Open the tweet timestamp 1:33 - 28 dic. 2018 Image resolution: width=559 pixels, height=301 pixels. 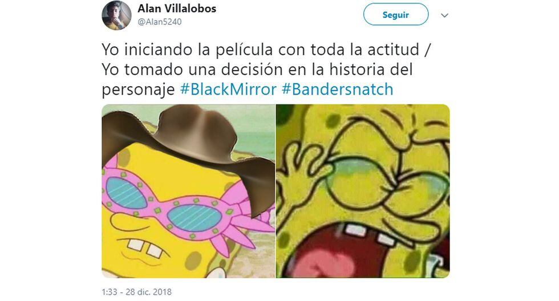pyautogui.click(x=136, y=292)
